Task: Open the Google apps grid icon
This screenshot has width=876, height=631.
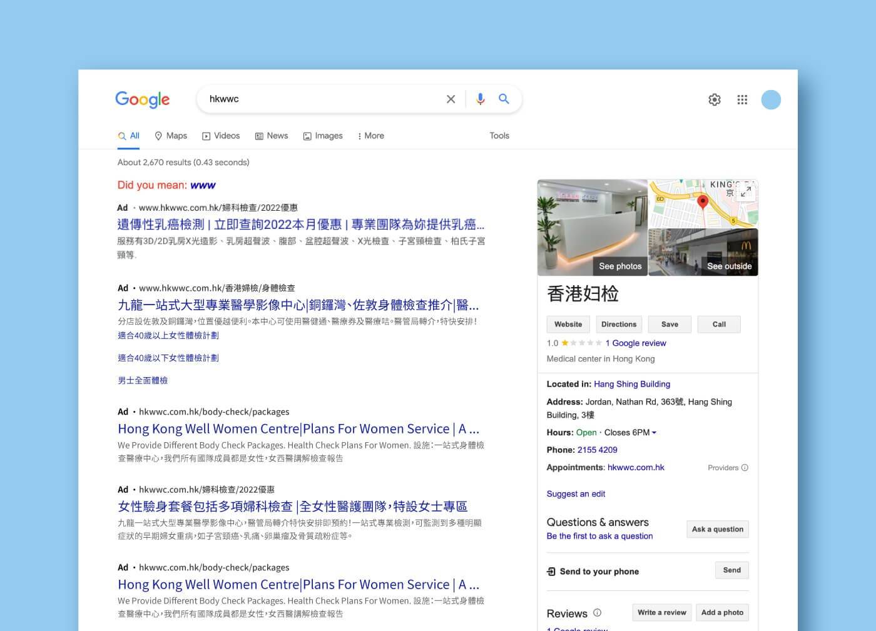Action: [742, 99]
